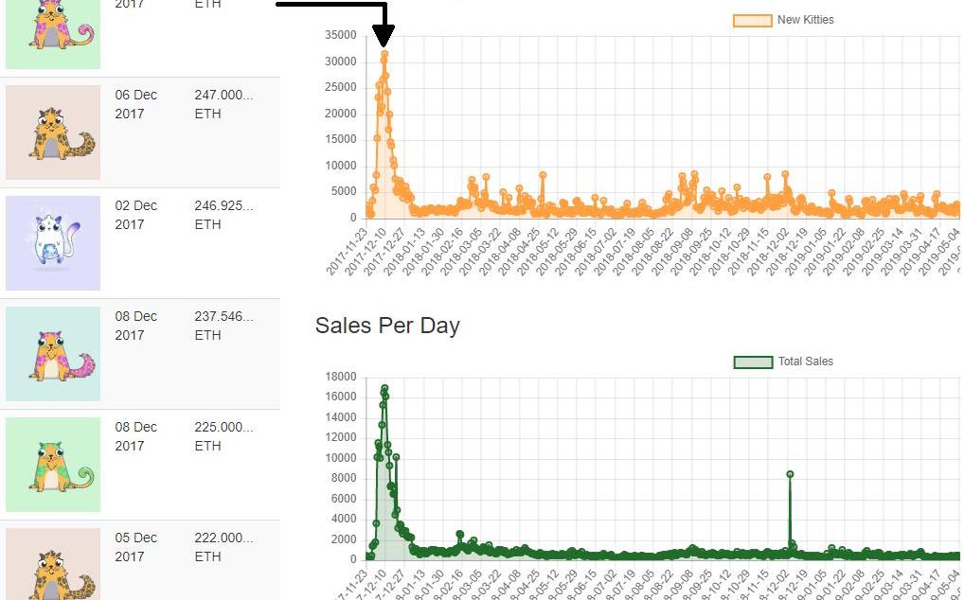Click the black arrow head pointing at peak

(384, 36)
